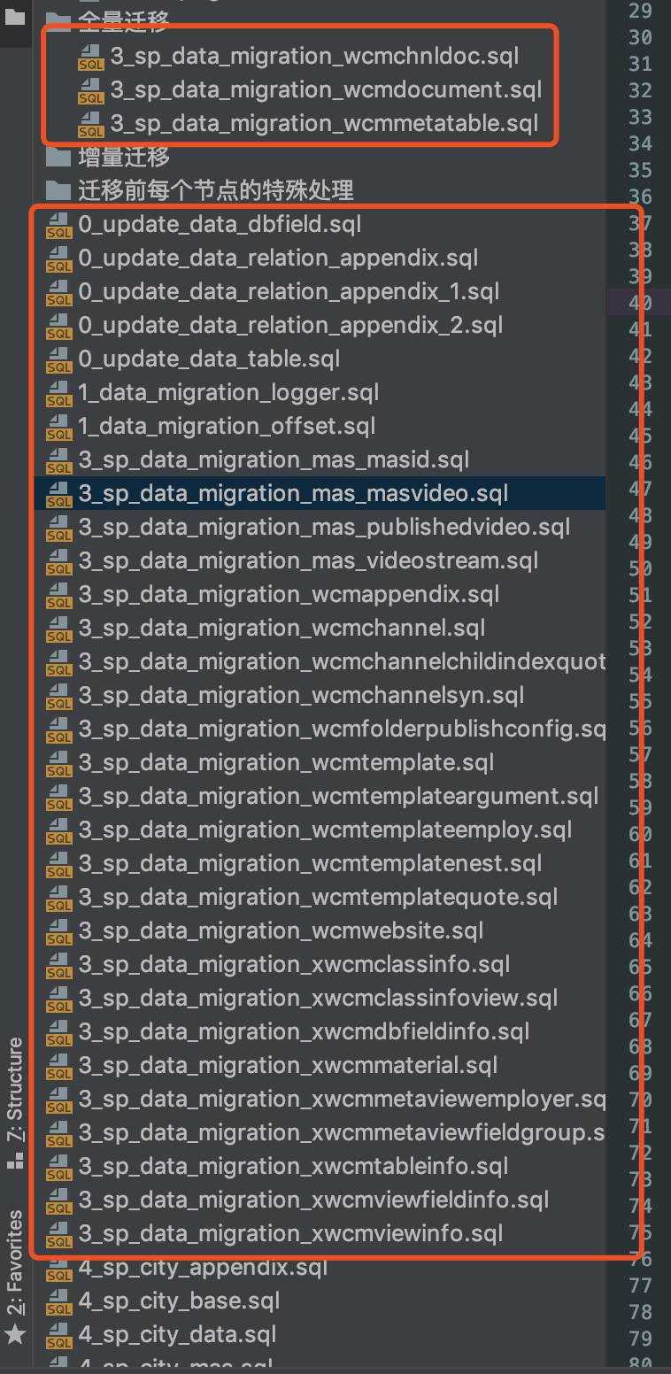The height and width of the screenshot is (1374, 671).
Task: Select the 4_sp_city_data.sql file
Action: 177,1335
